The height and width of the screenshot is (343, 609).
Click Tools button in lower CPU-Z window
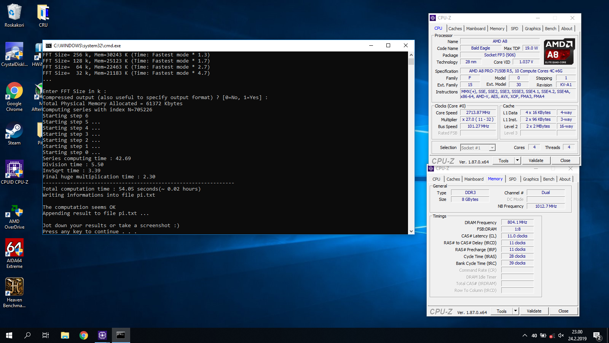[502, 311]
